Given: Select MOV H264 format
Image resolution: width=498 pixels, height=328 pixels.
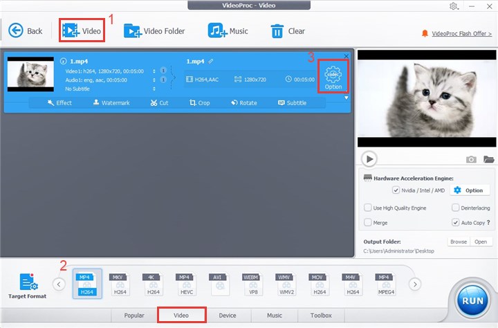Looking at the screenshot, I should [320, 284].
